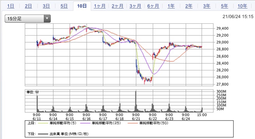Viewport: 255px width, 139px height.
Task: Open the 3日 tab
Action: click(46, 6)
